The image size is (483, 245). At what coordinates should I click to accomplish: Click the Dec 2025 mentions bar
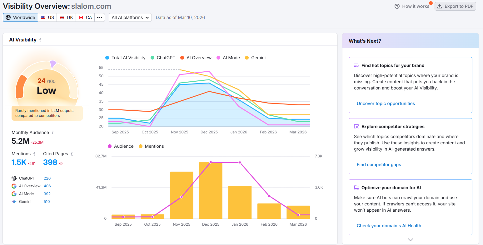tap(211, 190)
